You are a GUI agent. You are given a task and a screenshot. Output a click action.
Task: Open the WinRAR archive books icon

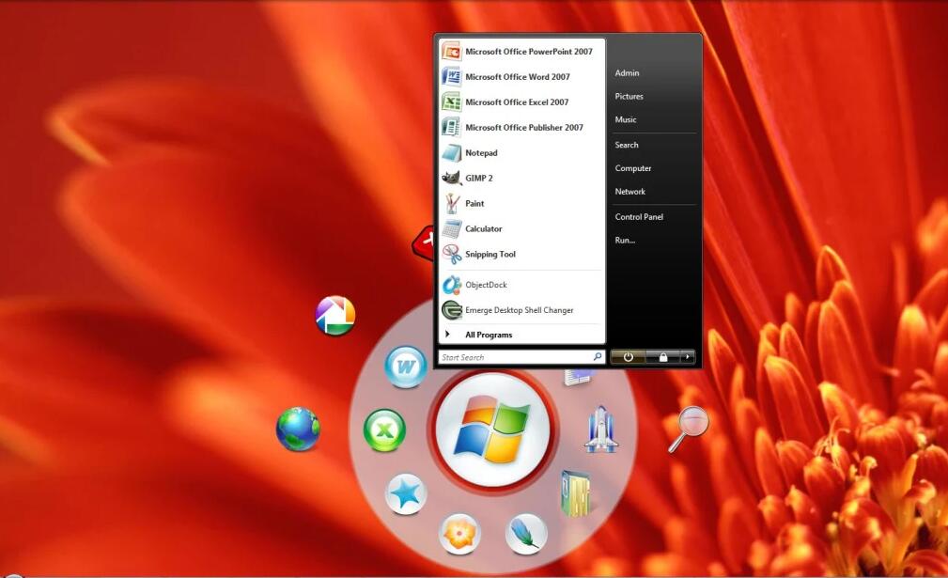pos(575,493)
